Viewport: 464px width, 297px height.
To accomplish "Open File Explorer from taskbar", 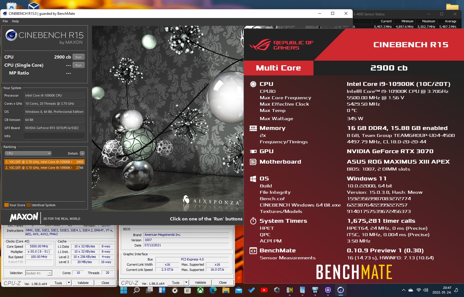I will pos(226,290).
